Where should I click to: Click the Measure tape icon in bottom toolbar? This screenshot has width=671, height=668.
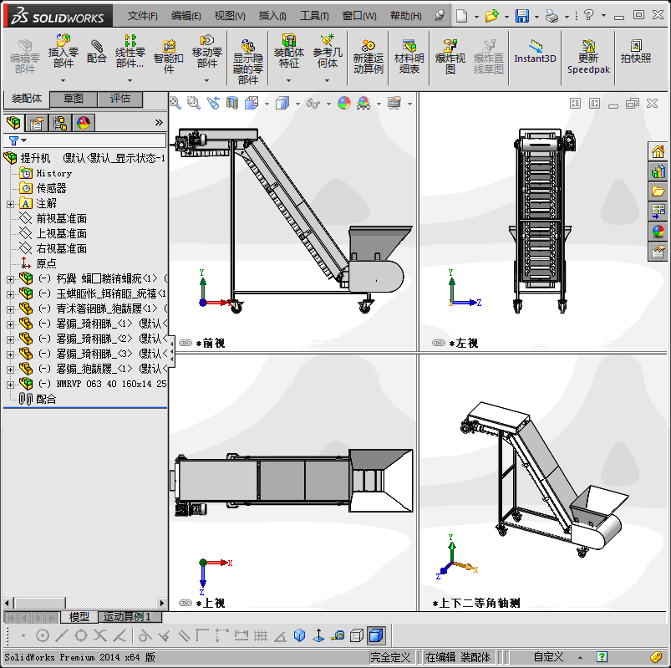pyautogui.click(x=338, y=635)
